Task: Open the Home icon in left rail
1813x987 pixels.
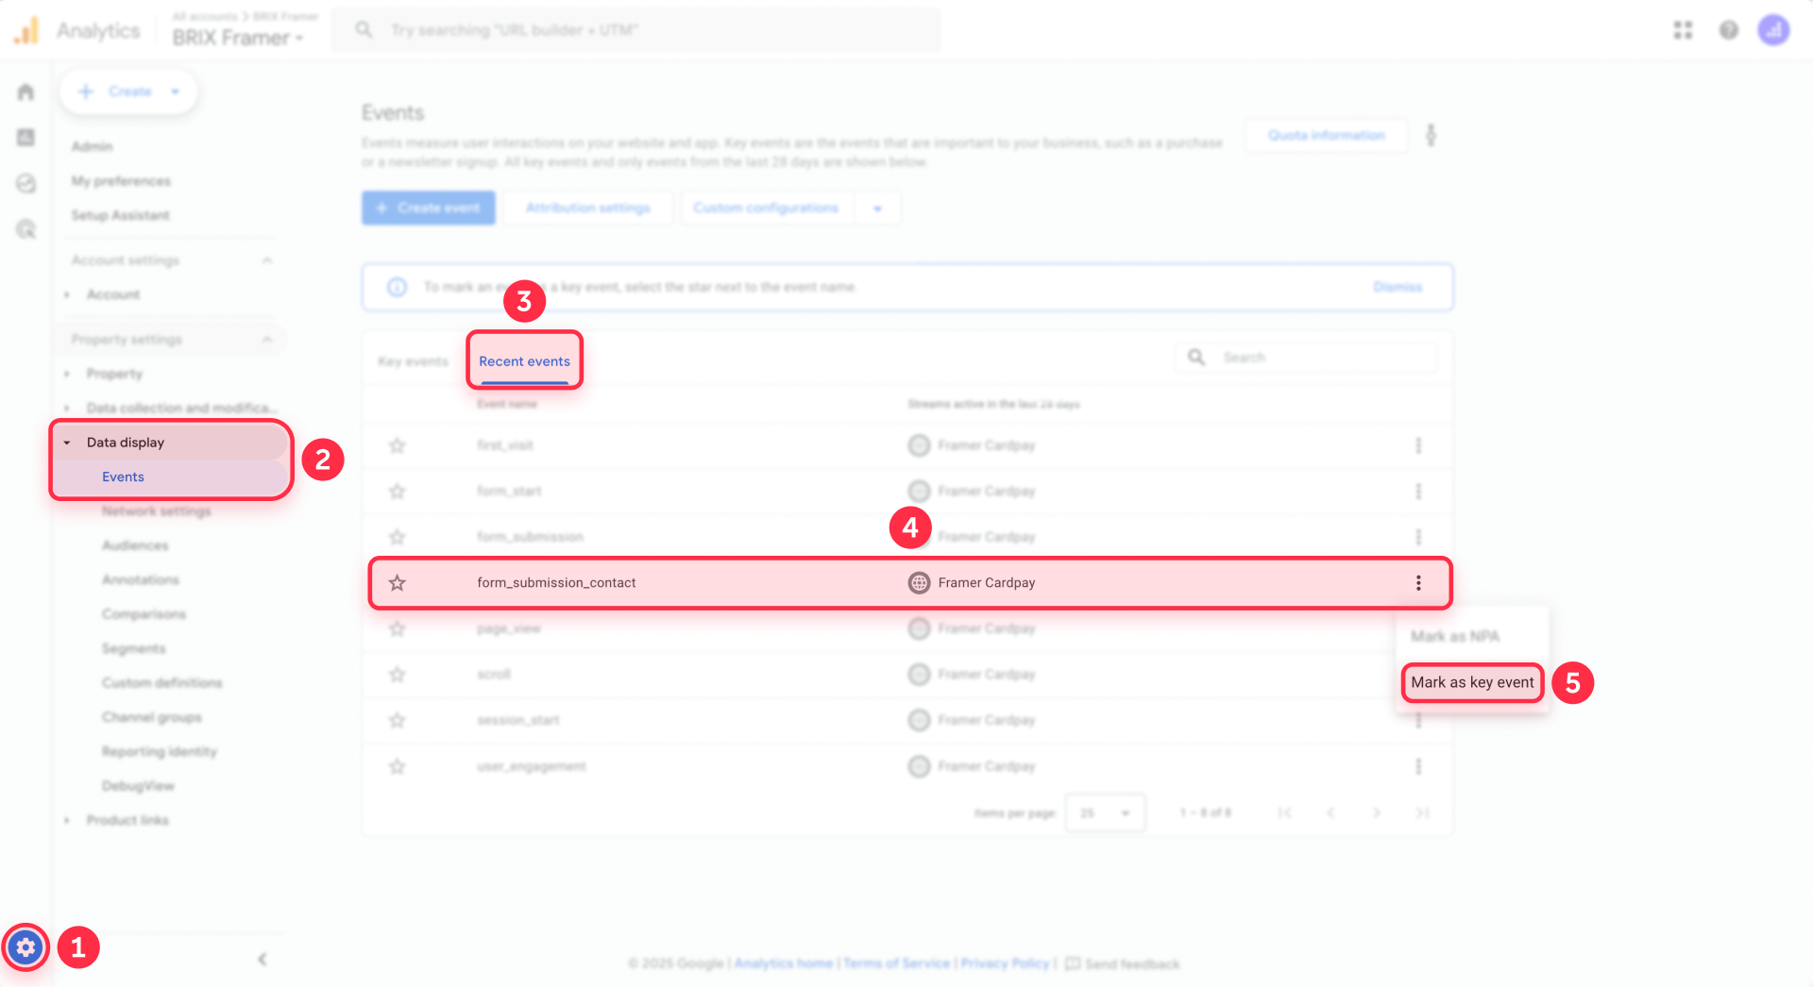Action: coord(25,92)
